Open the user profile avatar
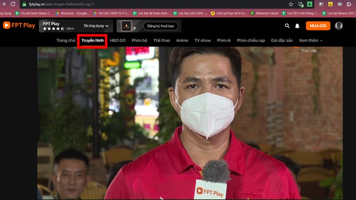Image resolution: width=356 pixels, height=200 pixels. tap(339, 26)
